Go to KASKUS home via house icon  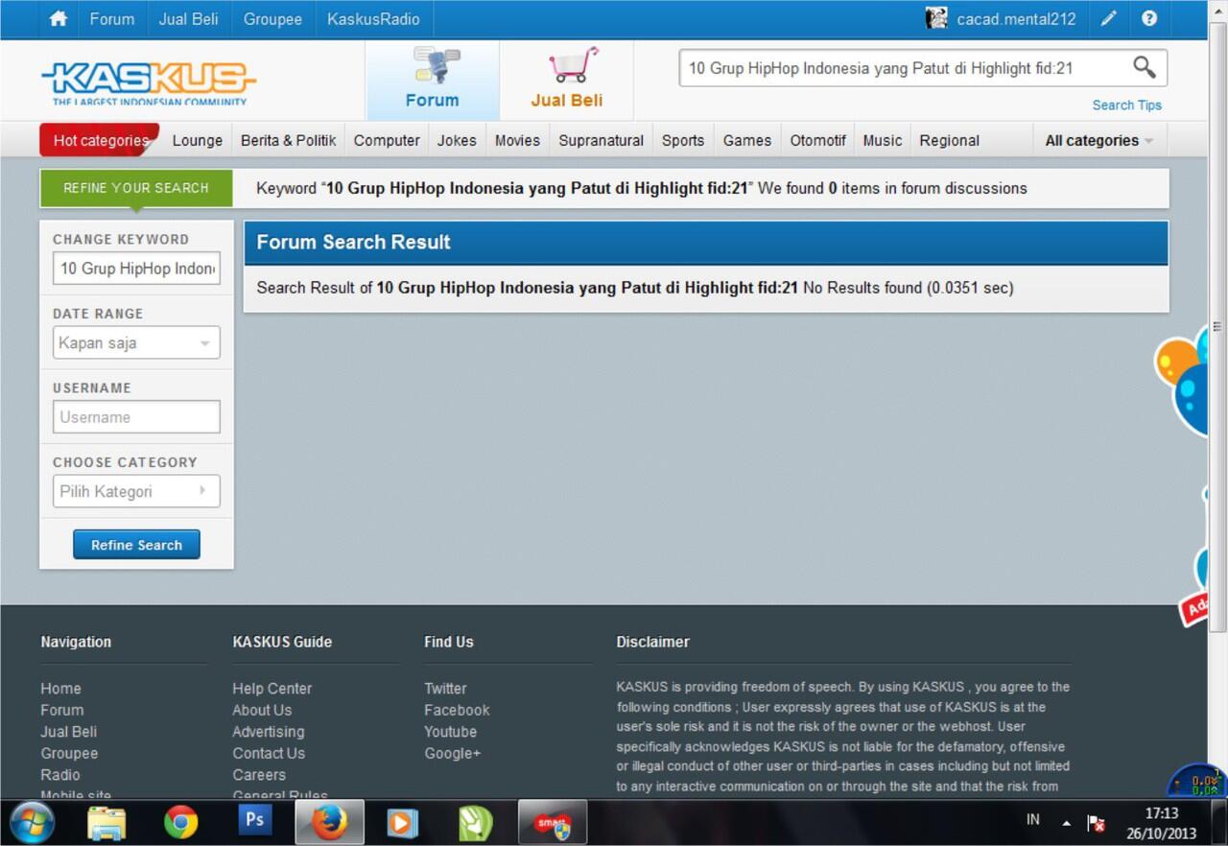coord(59,18)
